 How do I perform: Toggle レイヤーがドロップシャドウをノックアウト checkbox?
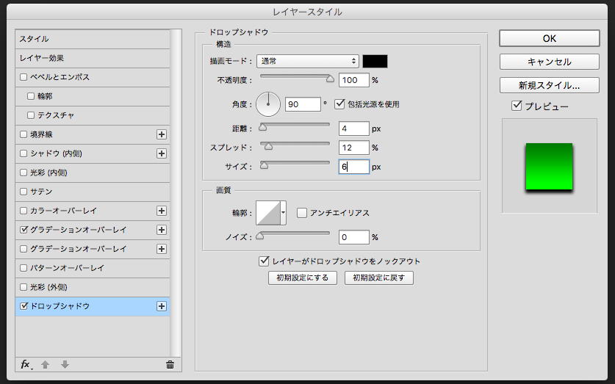(x=264, y=261)
